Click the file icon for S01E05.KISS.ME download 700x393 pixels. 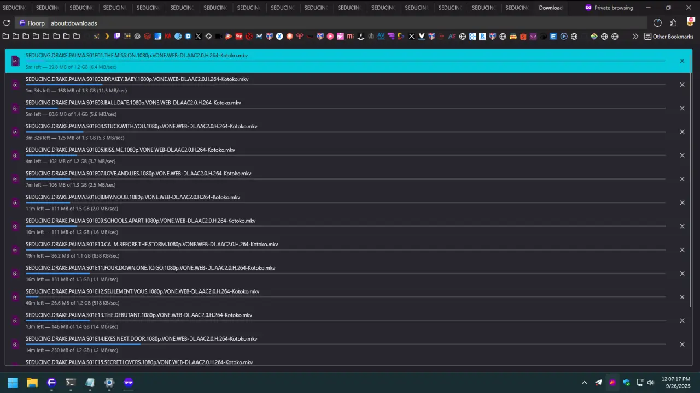tap(15, 156)
